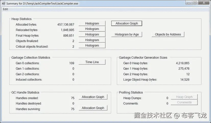Open the Time Line view
Image resolution: width=211 pixels, height=123 pixels.
(92, 62)
